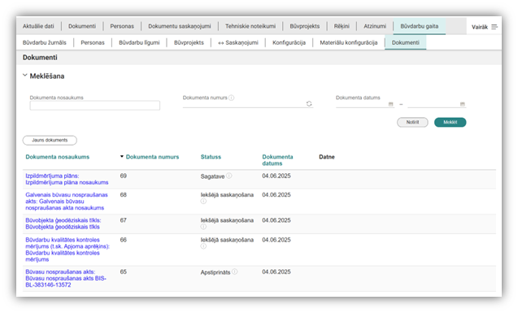This screenshot has height=313, width=518.
Task: Click document number 69 cell
Action: 124,176
